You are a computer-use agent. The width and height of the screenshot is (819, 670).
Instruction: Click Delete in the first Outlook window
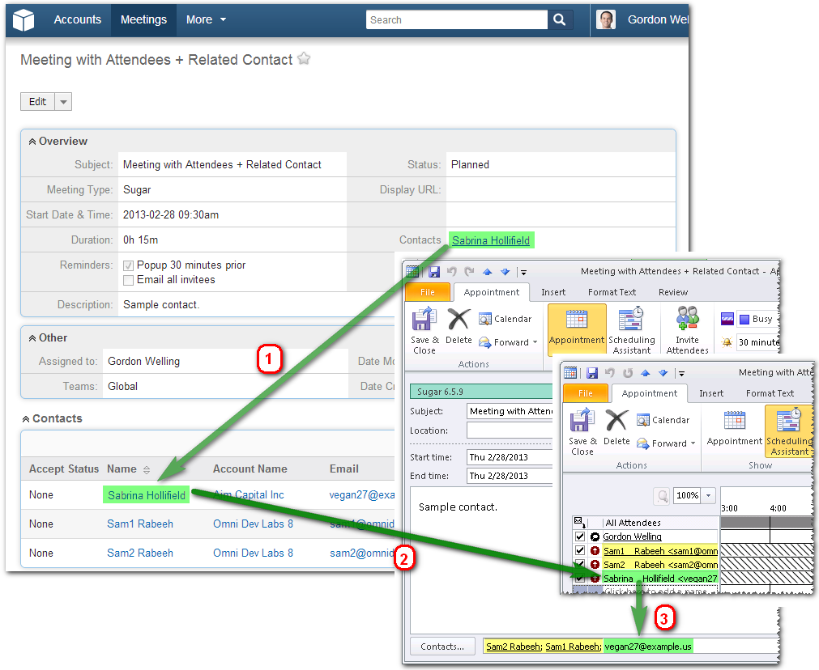459,326
